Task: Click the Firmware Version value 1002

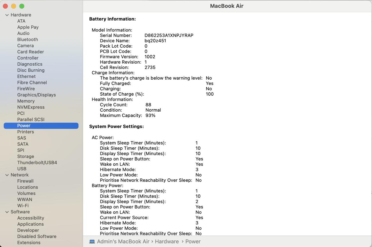Action: click(x=150, y=57)
